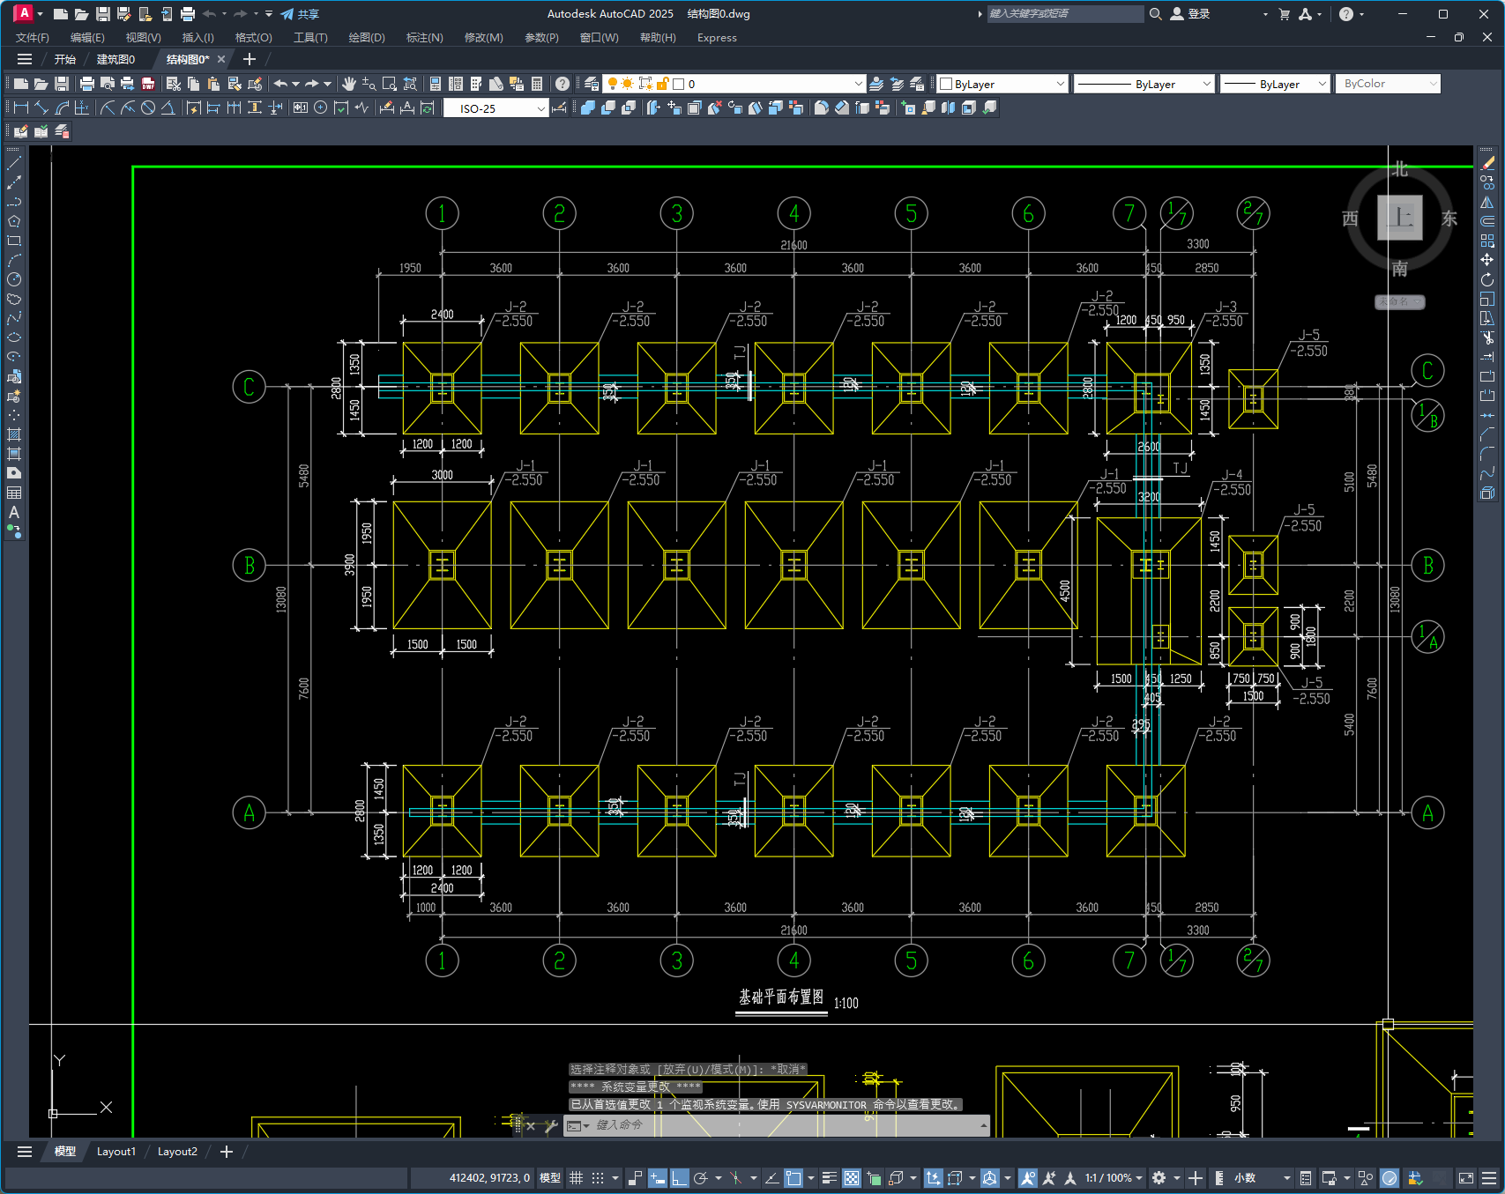Toggle Snap mode in status bar
Screen dimensions: 1505x1194
(598, 1178)
